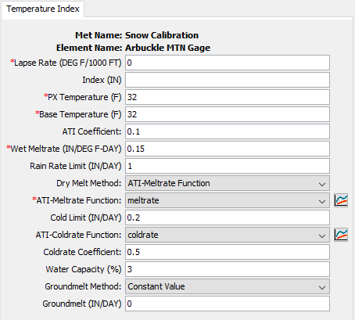Click the Dry Melt Method dropdown arrow

point(322,184)
